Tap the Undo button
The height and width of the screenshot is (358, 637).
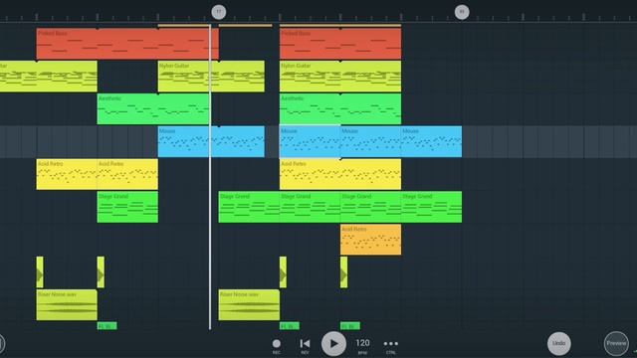point(559,343)
